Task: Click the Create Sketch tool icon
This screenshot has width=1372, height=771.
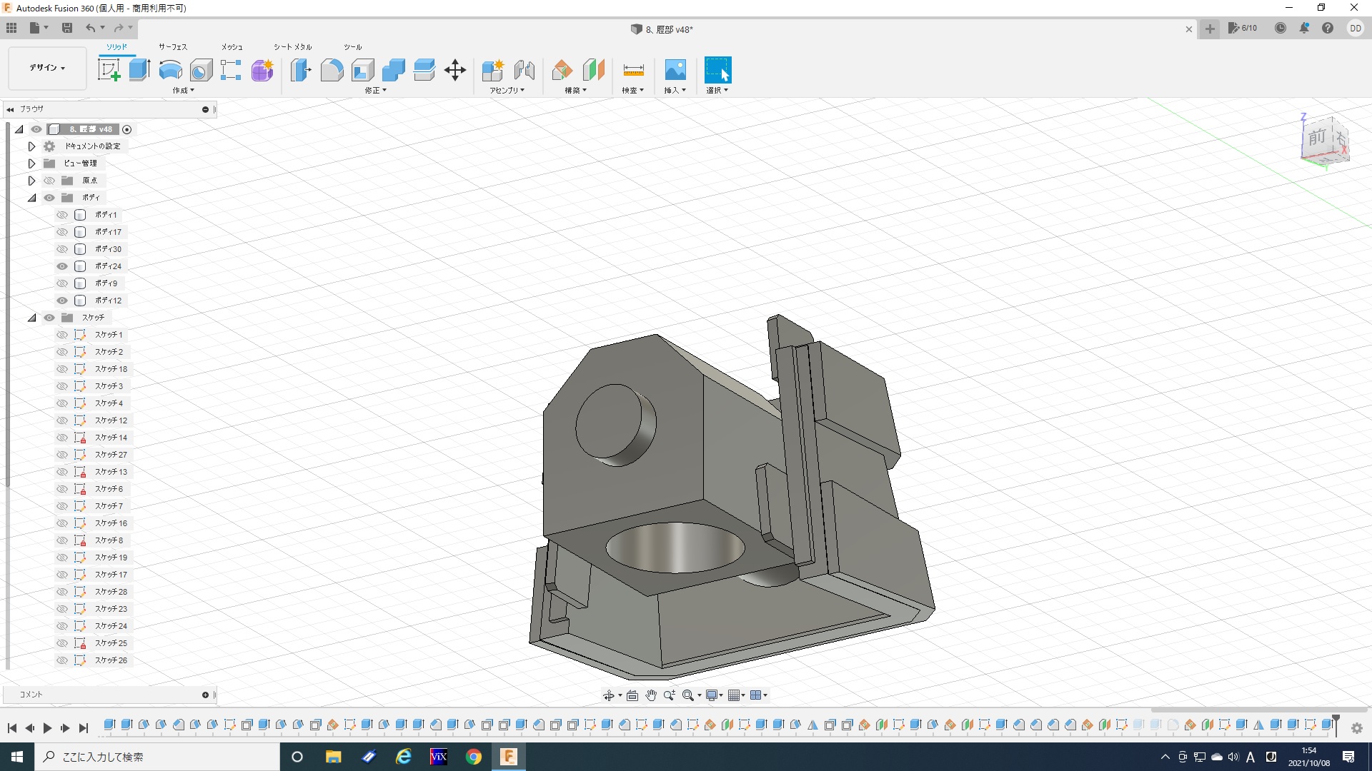Action: 109,70
